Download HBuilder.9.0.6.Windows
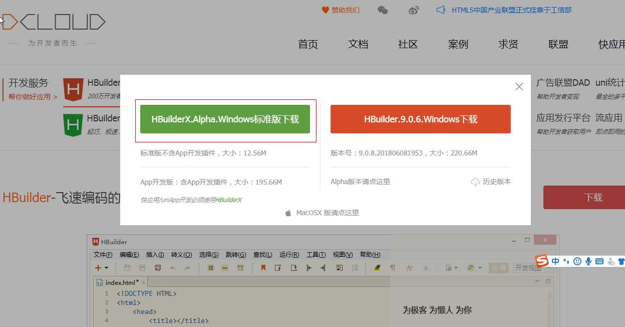 point(421,119)
